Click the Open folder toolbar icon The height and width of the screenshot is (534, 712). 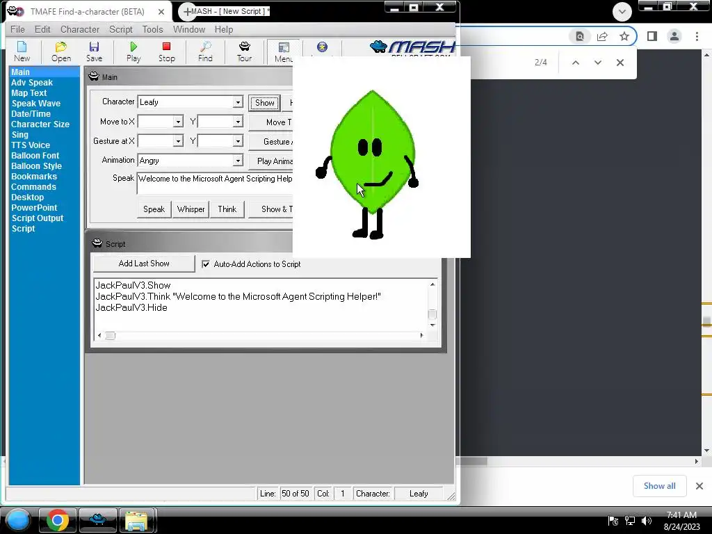pos(61,51)
